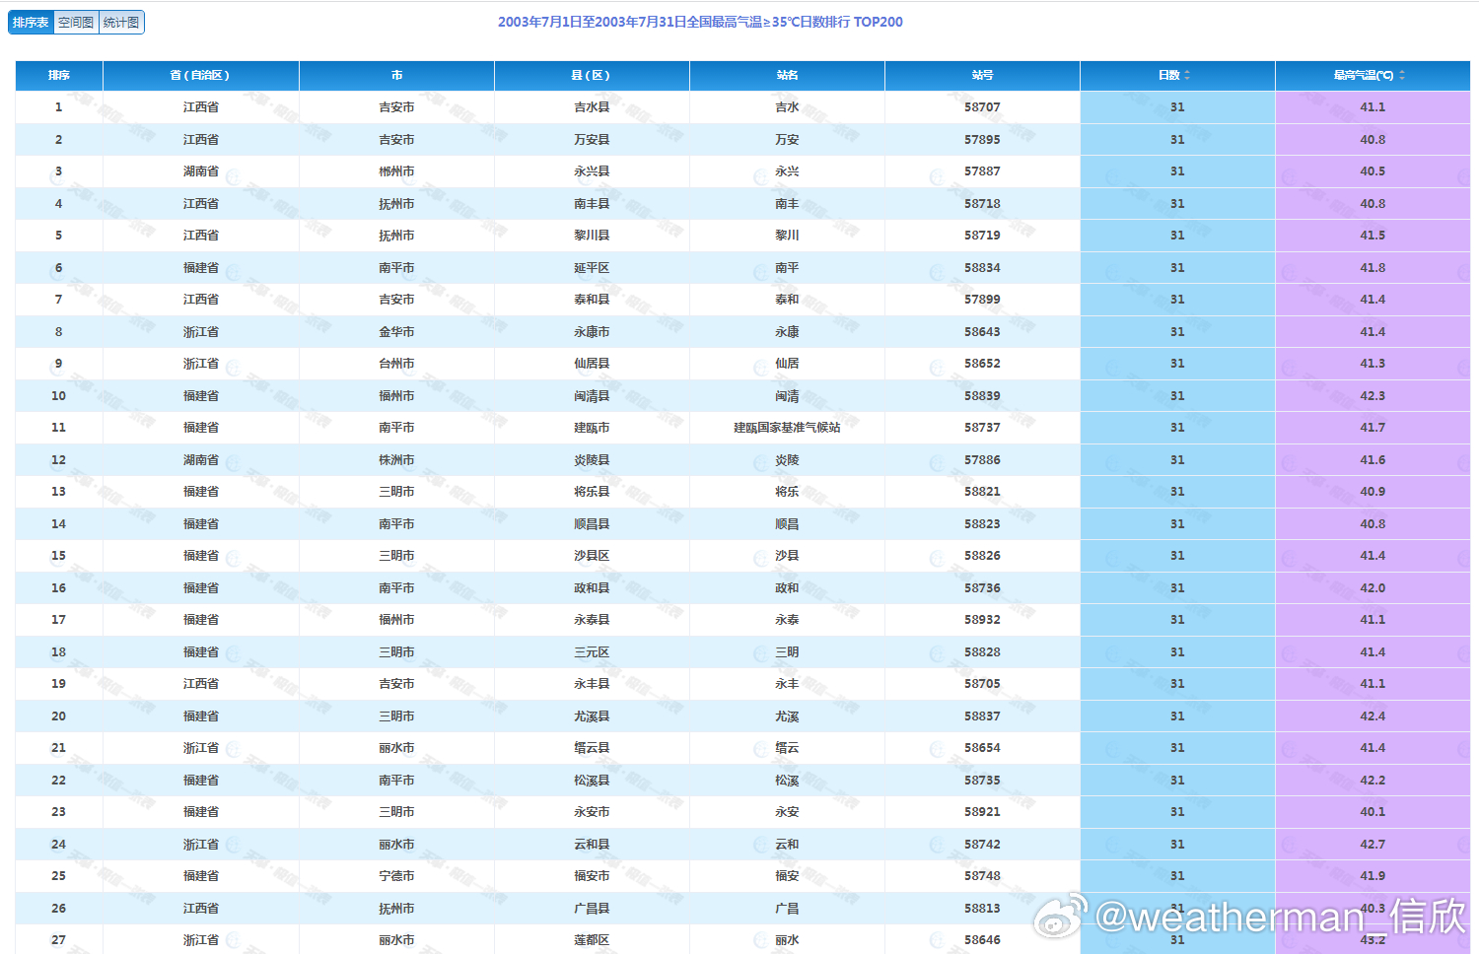
Task: Click rank number 13 in 排序 column
Action: pyautogui.click(x=58, y=492)
